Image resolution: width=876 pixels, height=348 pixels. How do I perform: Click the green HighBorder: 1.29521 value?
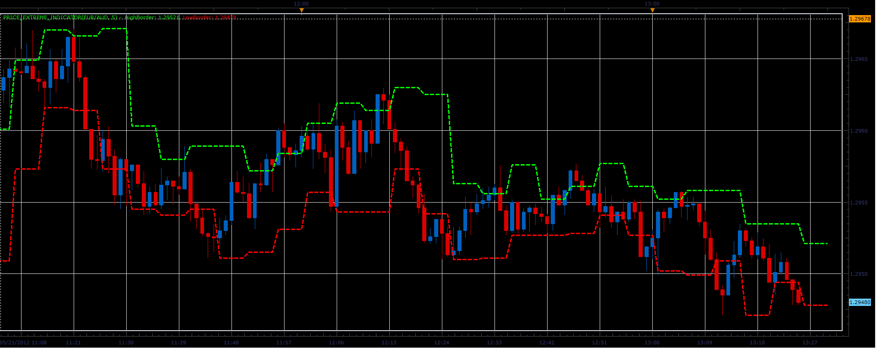(152, 17)
